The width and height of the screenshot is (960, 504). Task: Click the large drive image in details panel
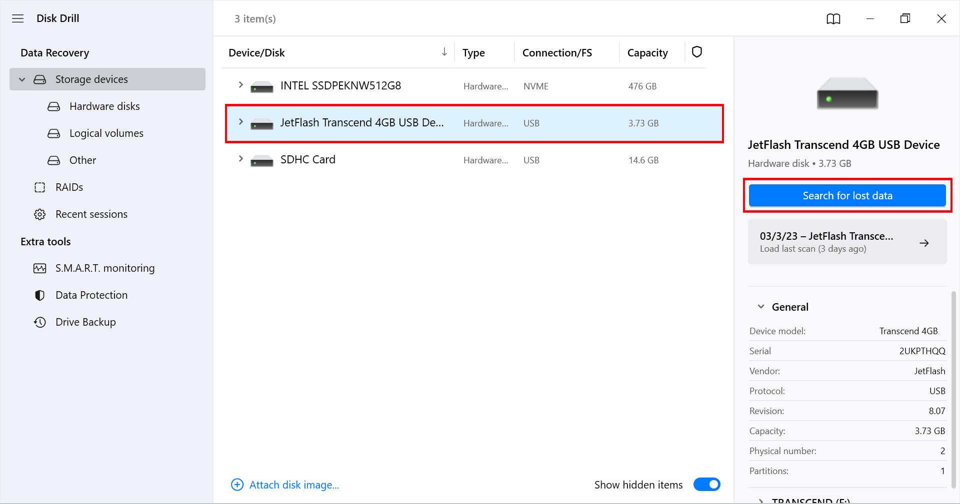(x=847, y=93)
